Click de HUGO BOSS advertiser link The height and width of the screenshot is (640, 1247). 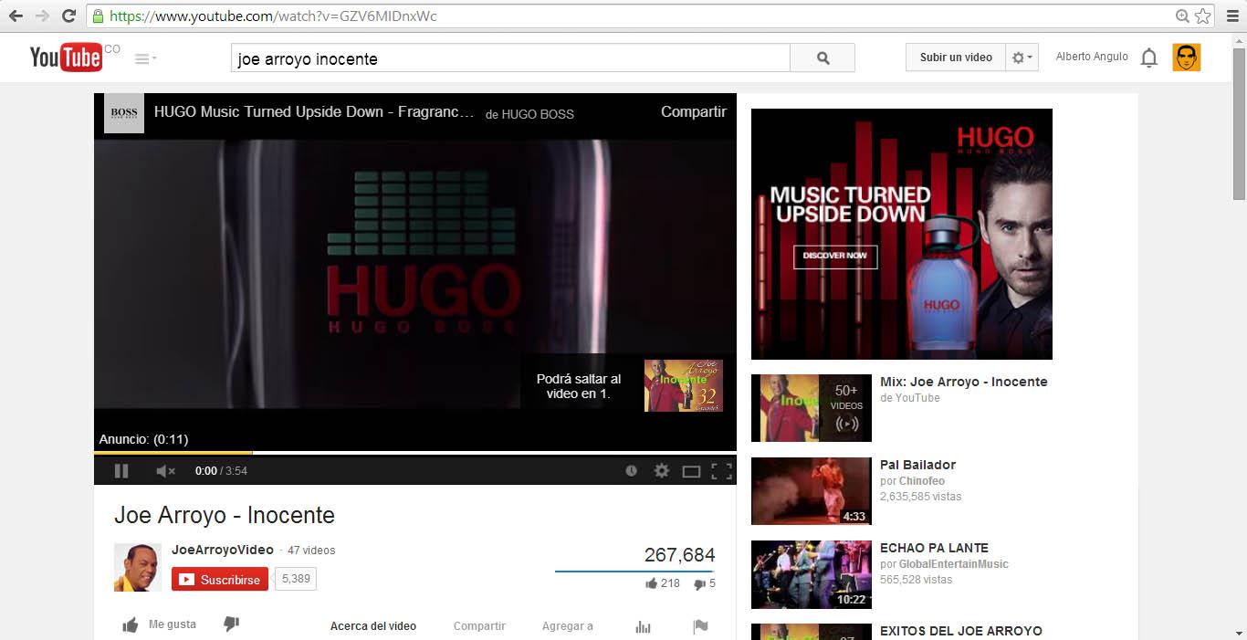(x=529, y=114)
